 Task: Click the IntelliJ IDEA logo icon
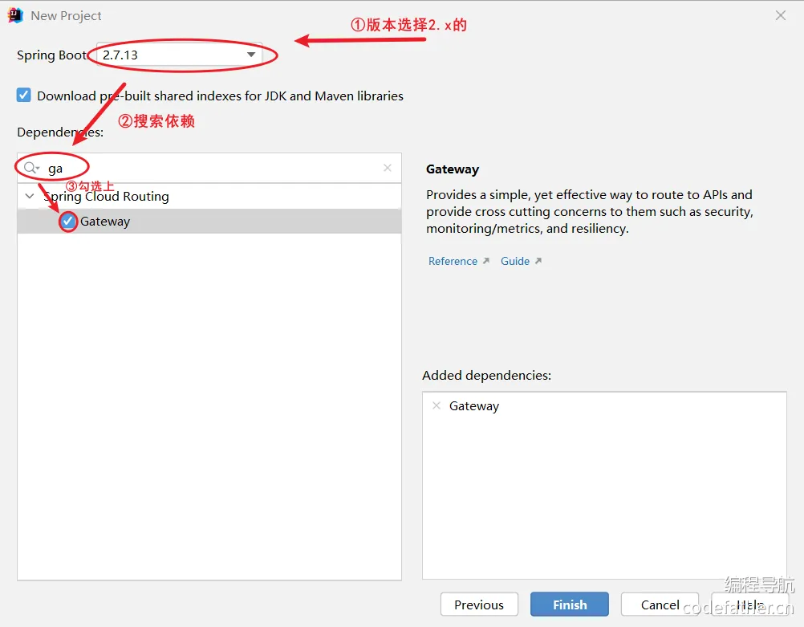pyautogui.click(x=15, y=15)
